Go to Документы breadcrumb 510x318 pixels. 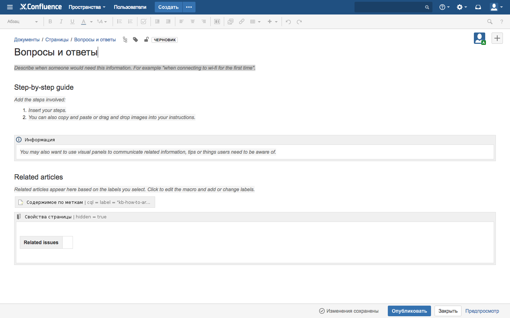tap(27, 40)
